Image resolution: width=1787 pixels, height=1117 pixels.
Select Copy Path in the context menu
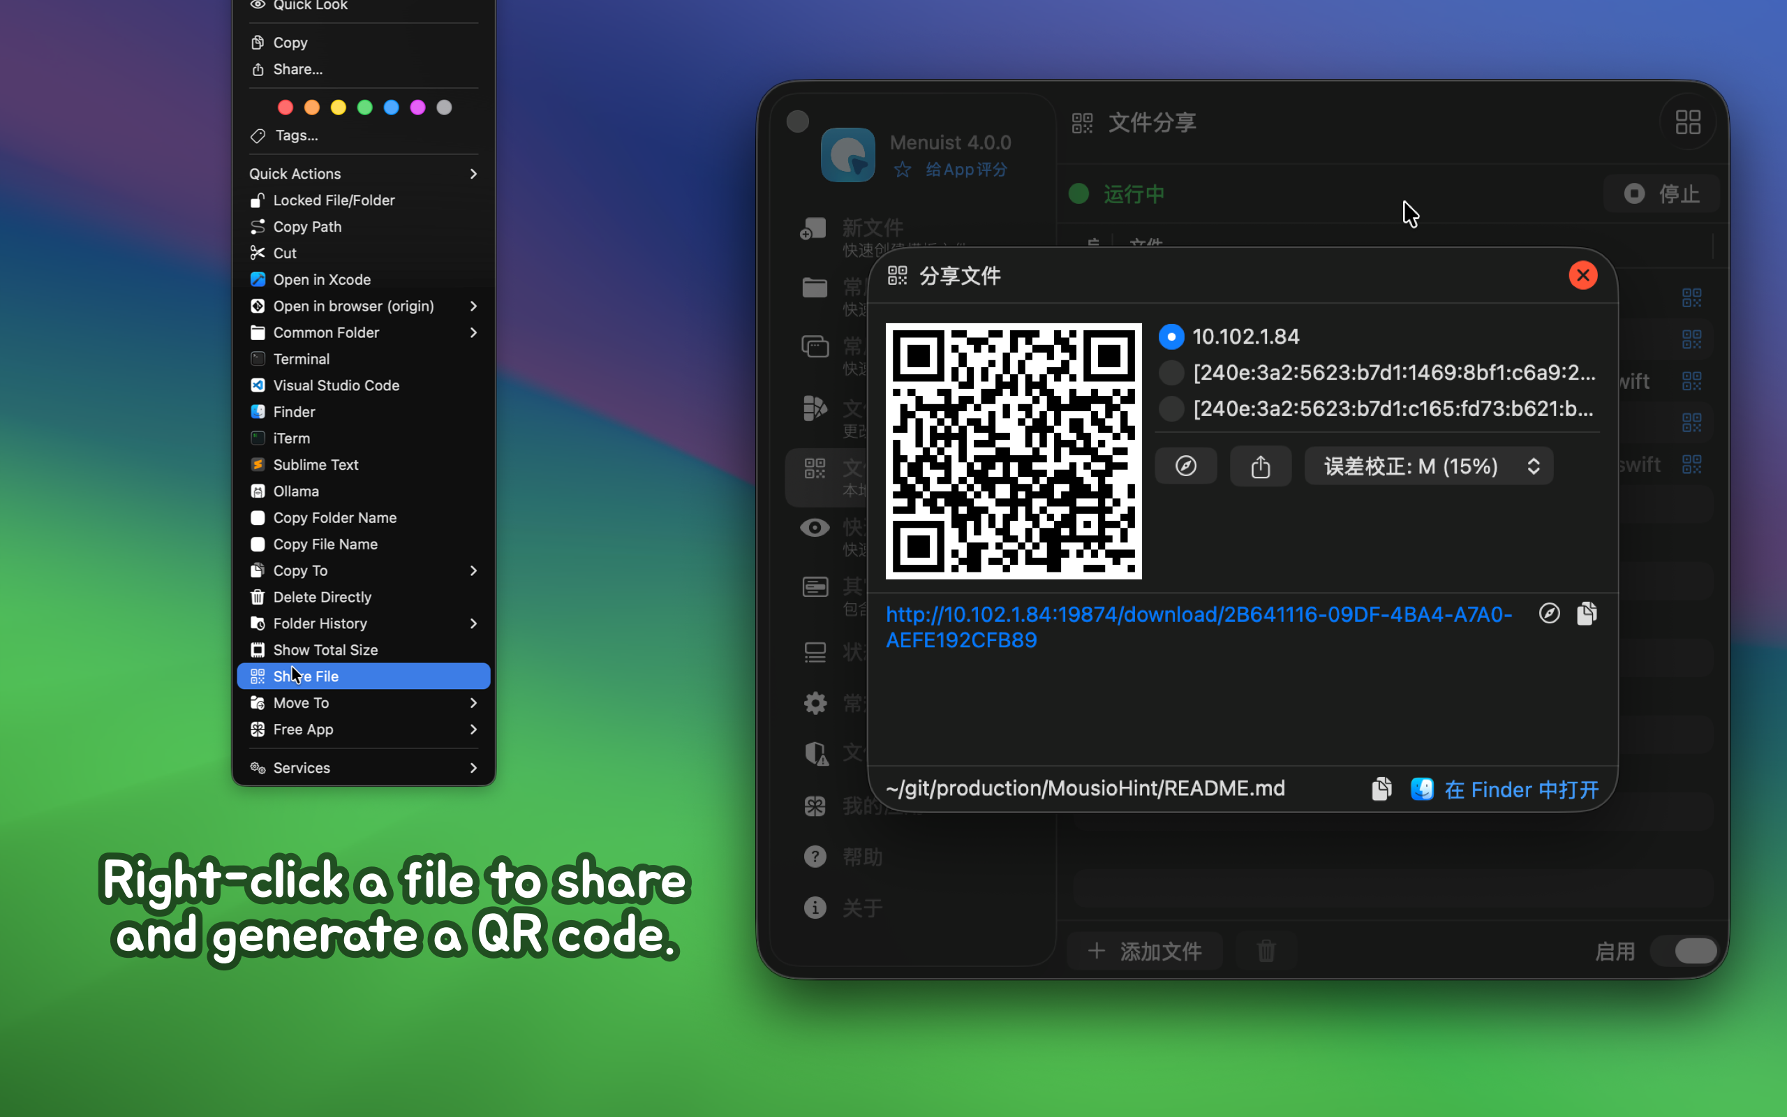(x=307, y=227)
